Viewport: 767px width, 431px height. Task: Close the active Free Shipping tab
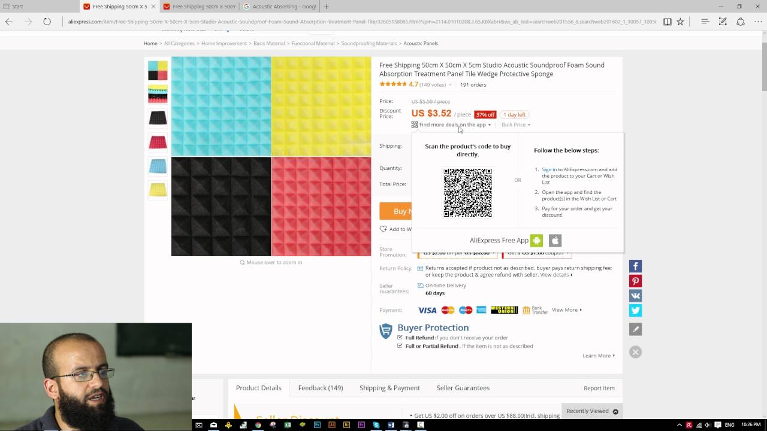(x=153, y=7)
